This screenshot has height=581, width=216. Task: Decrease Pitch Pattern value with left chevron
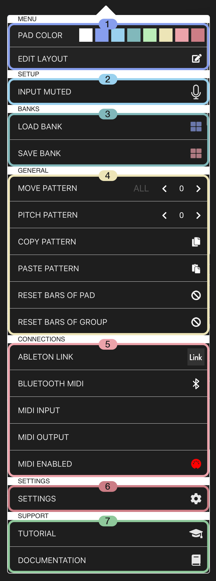tap(165, 216)
